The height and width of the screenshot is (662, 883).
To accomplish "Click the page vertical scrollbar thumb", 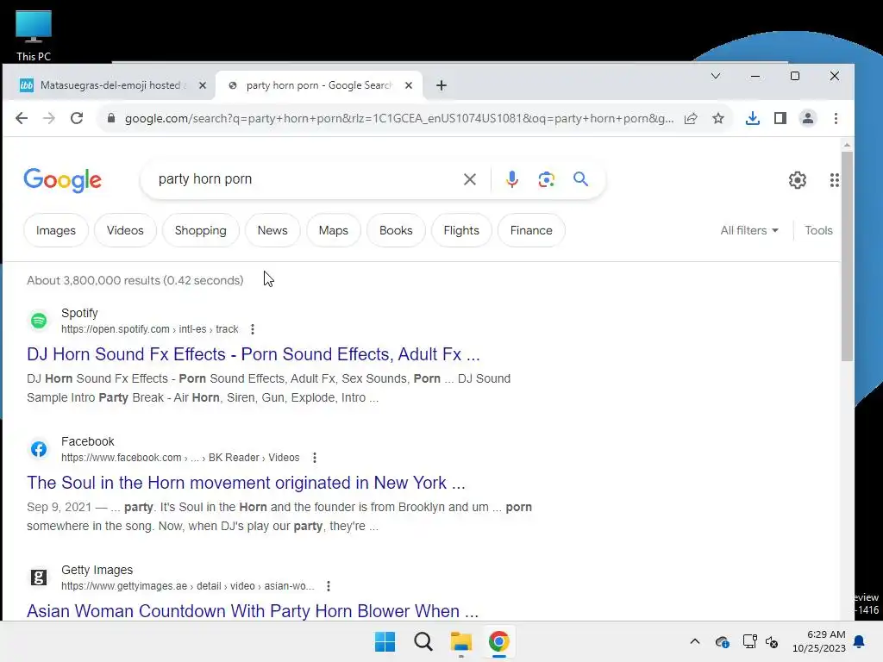I will tap(847, 256).
